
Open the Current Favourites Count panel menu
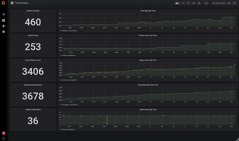[33, 85]
